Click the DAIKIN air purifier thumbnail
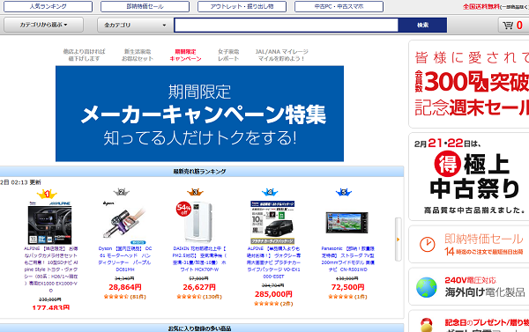This screenshot has width=529, height=332. coord(195,222)
